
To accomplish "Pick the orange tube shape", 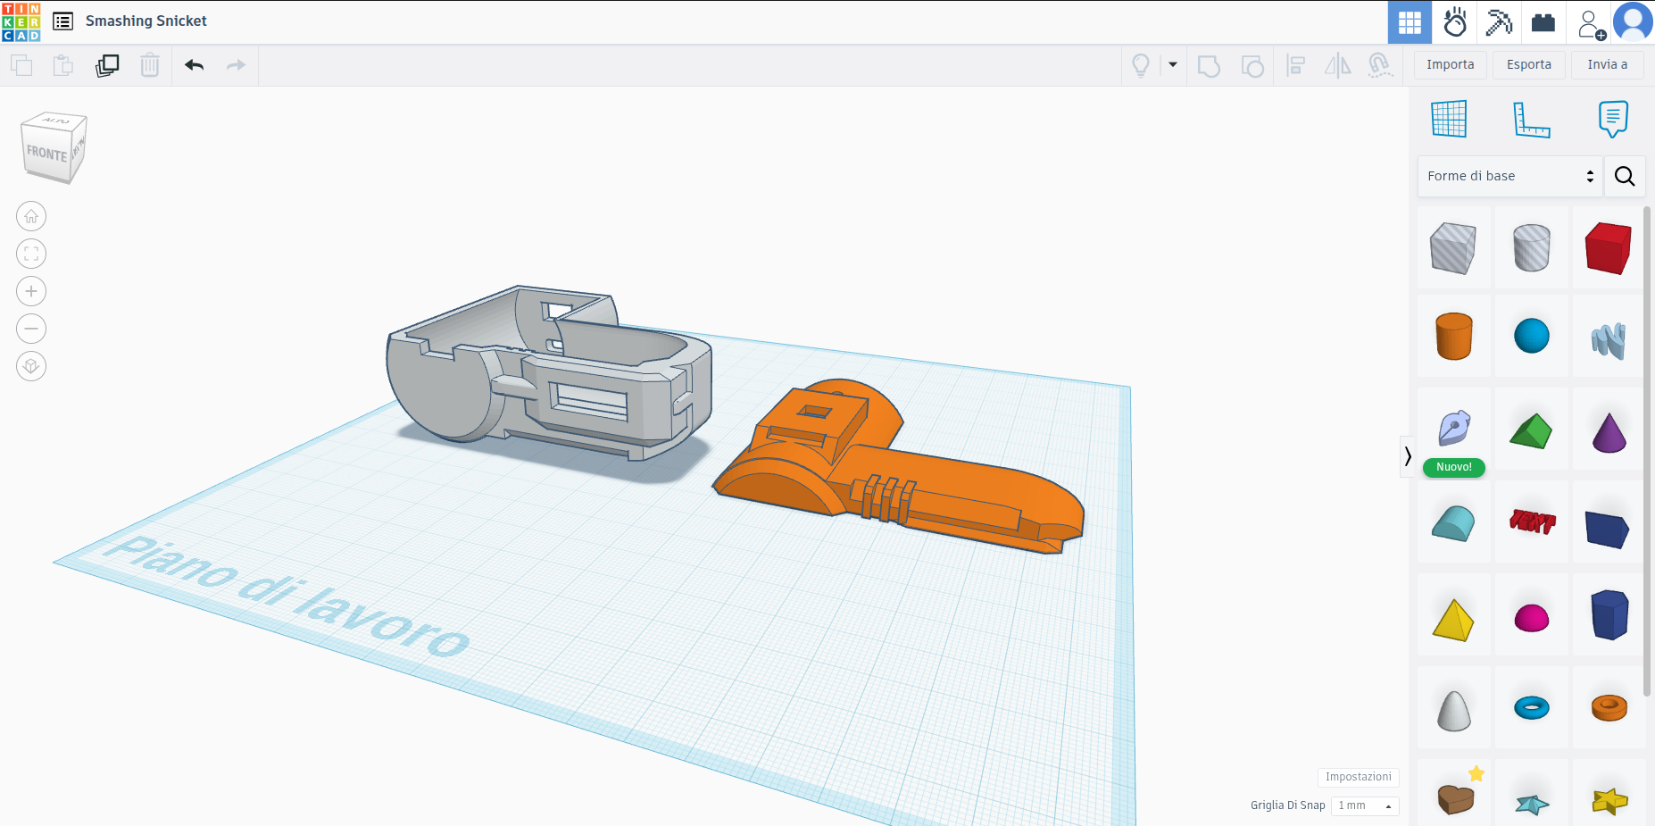I will (x=1609, y=708).
